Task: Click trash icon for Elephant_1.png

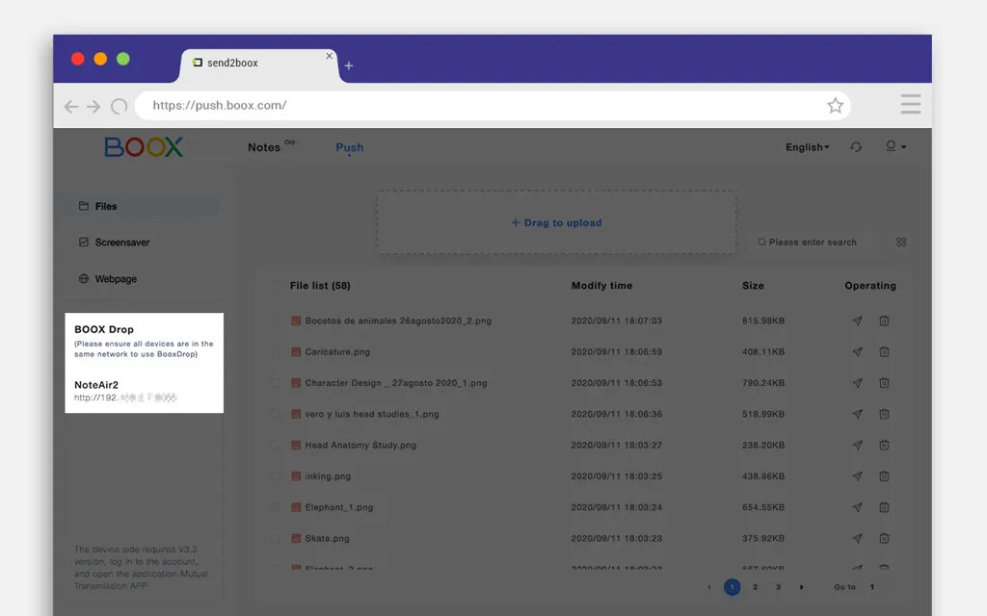Action: tap(884, 507)
